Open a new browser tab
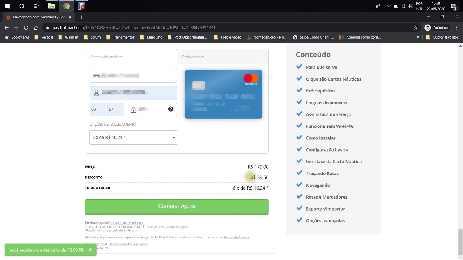 click(x=81, y=17)
